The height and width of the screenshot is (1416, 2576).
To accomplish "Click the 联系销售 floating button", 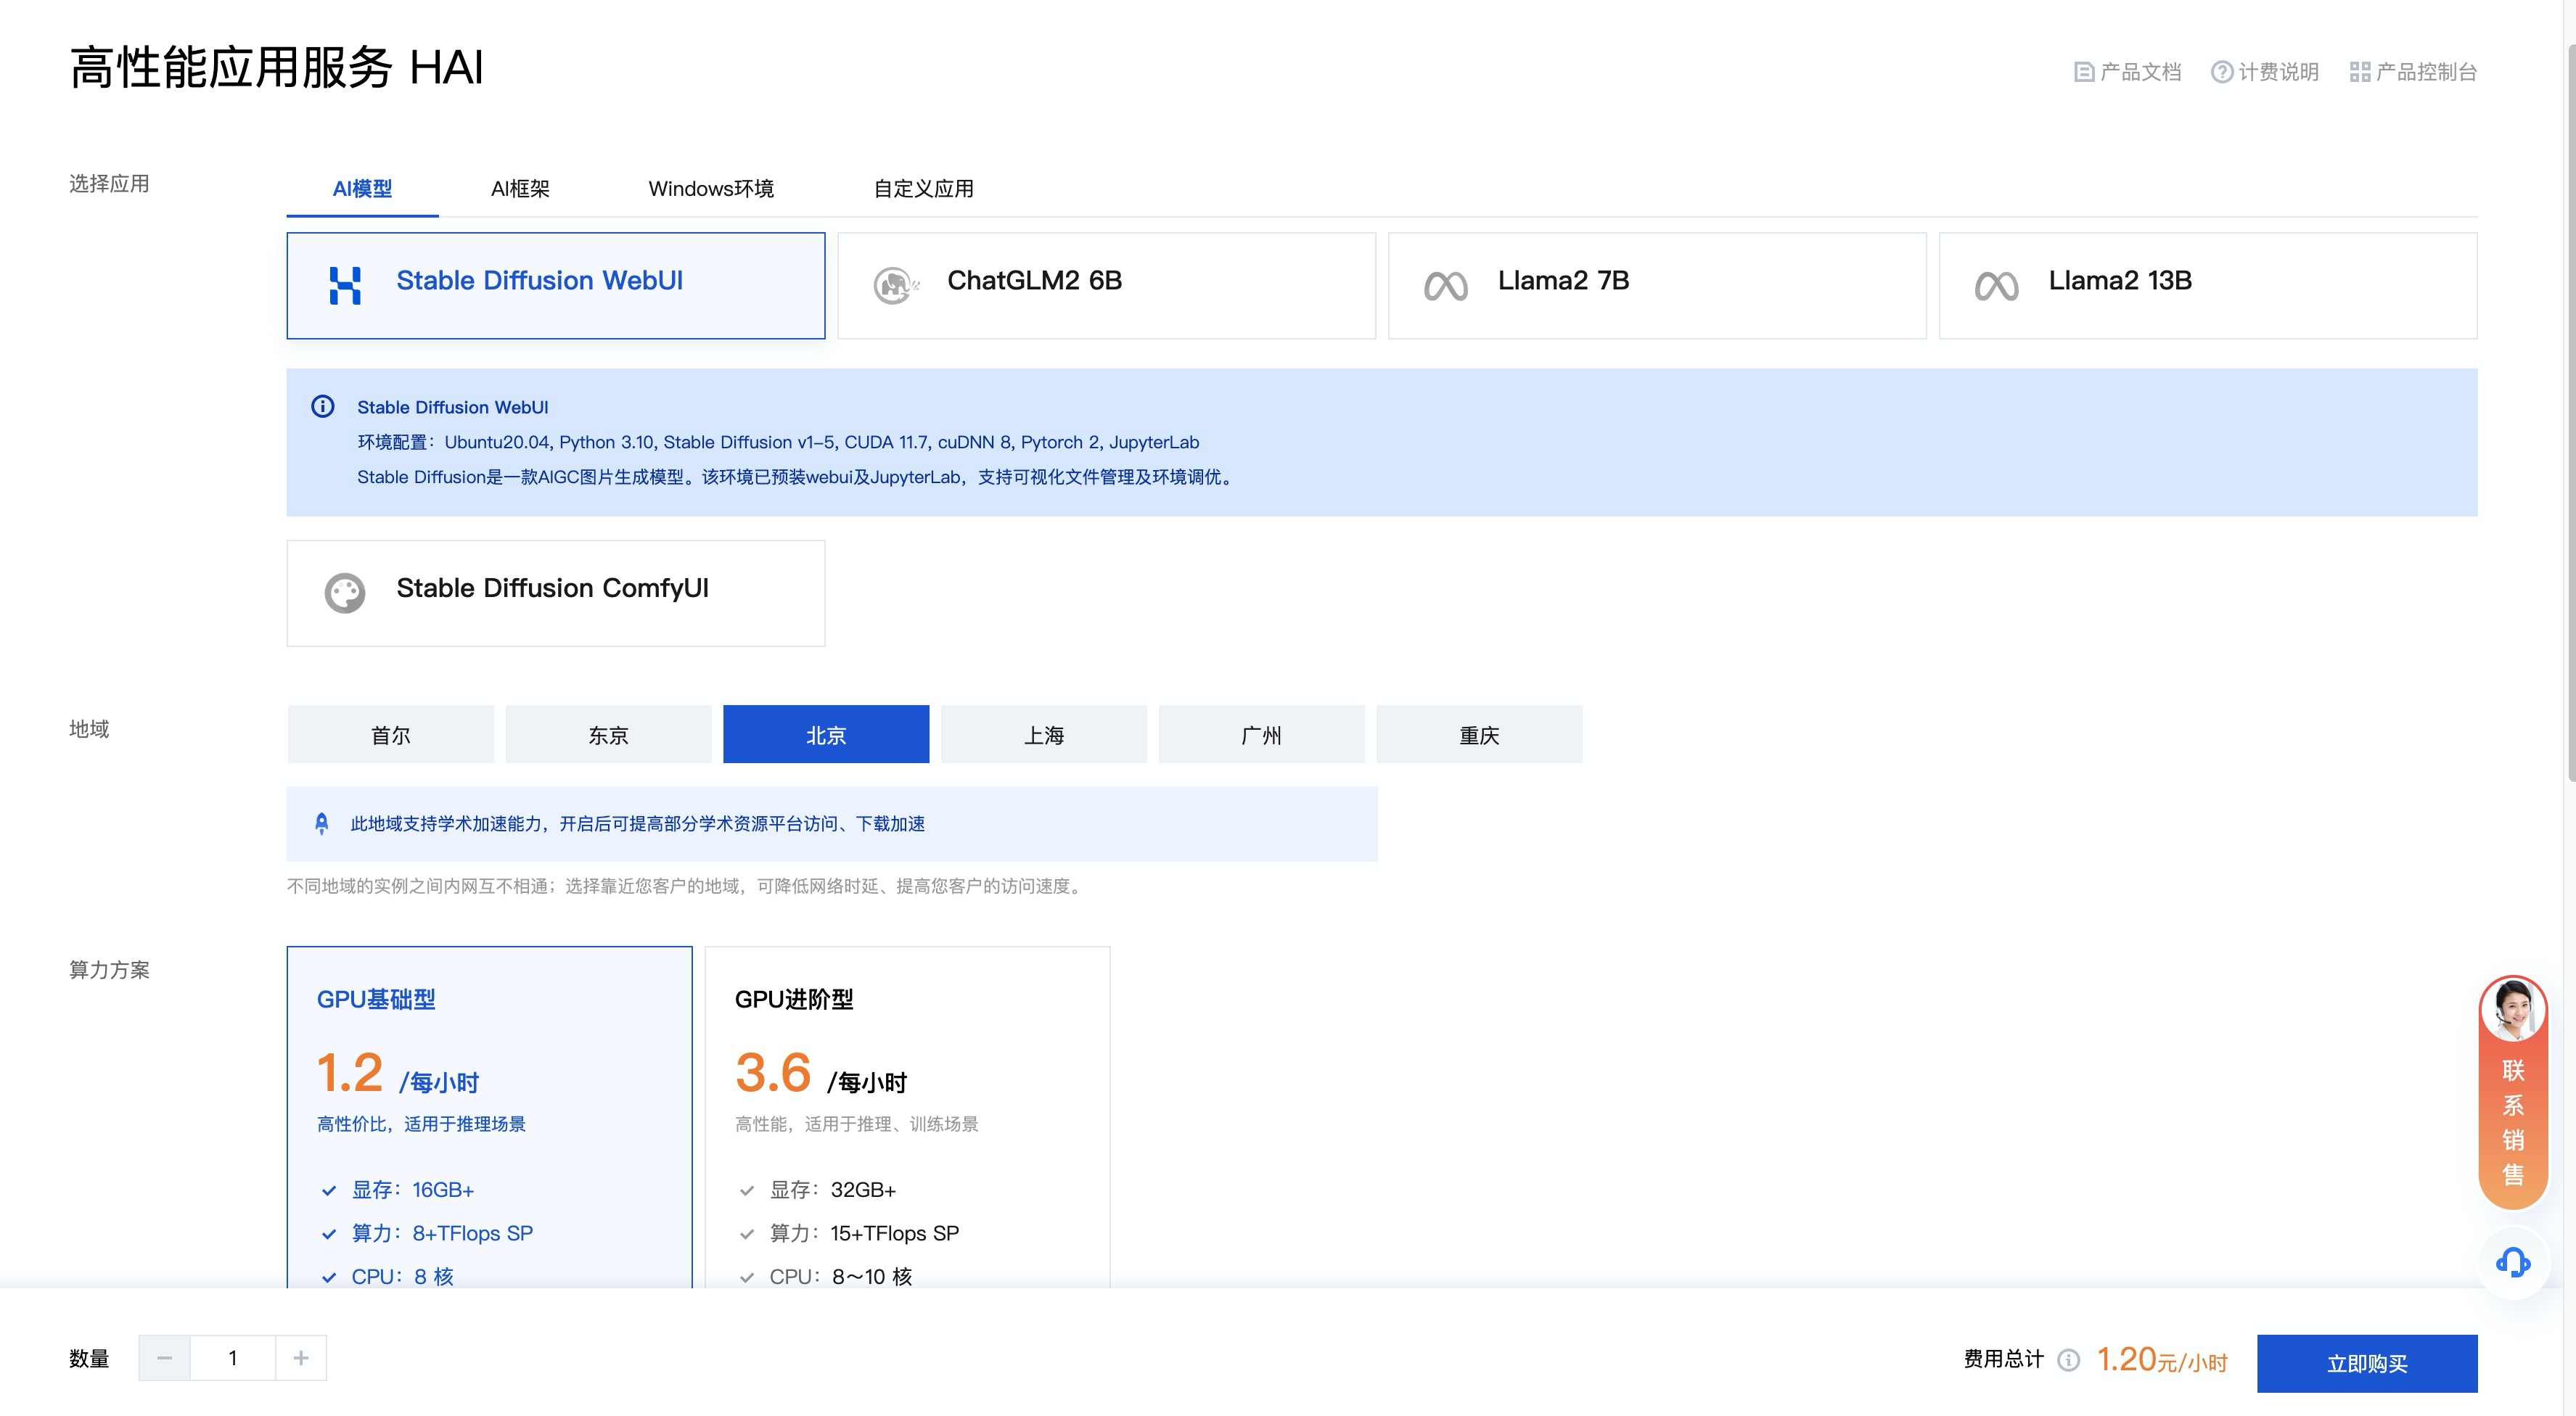I will [x=2513, y=1092].
